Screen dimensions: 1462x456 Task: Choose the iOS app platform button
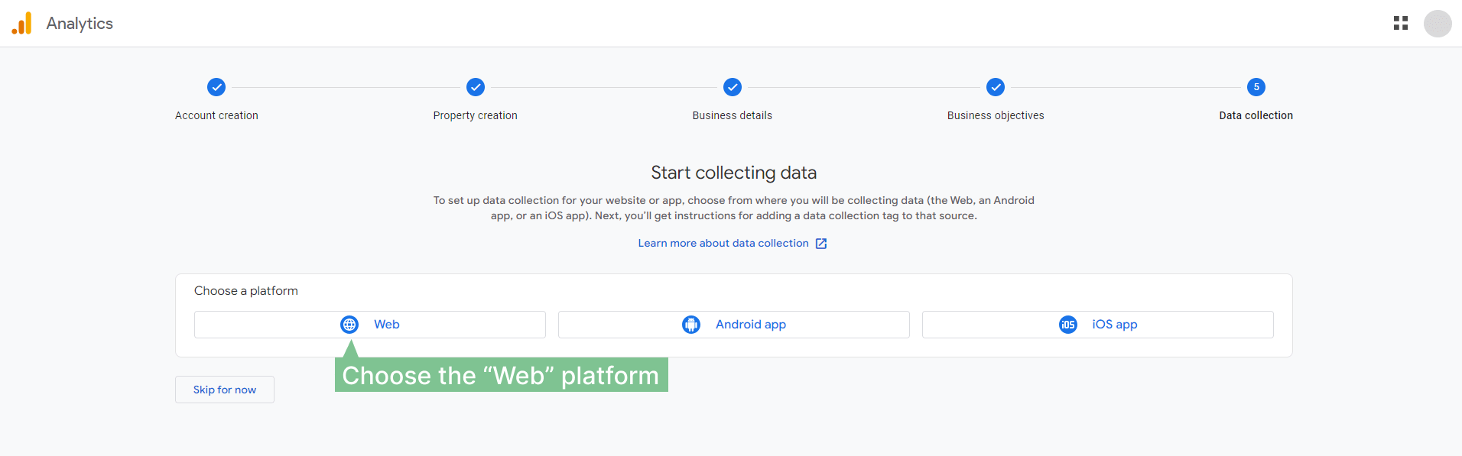1098,325
